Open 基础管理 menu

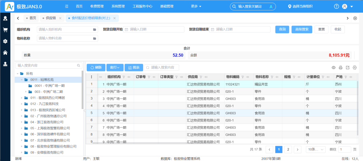167,6
